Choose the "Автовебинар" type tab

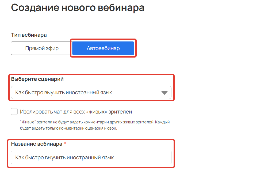[103, 48]
